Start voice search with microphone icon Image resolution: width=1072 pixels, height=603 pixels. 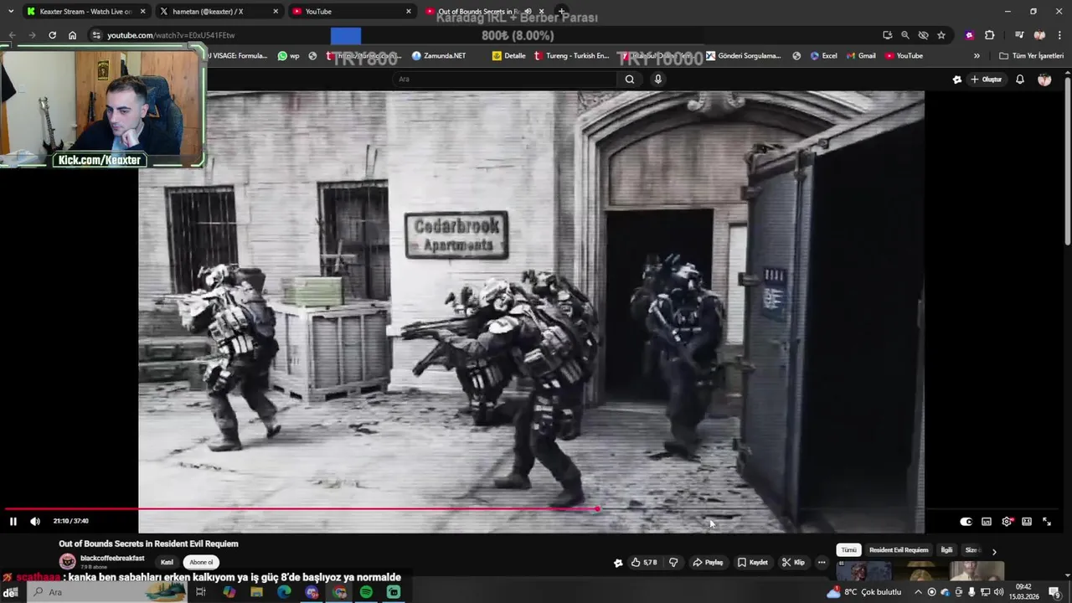tap(658, 79)
